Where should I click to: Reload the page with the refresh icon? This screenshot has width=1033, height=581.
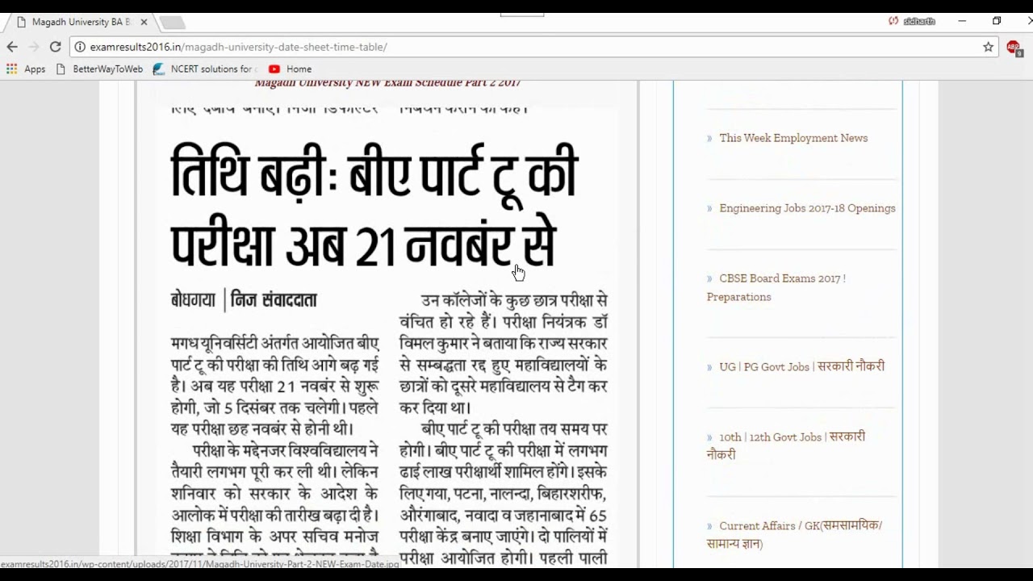(56, 47)
